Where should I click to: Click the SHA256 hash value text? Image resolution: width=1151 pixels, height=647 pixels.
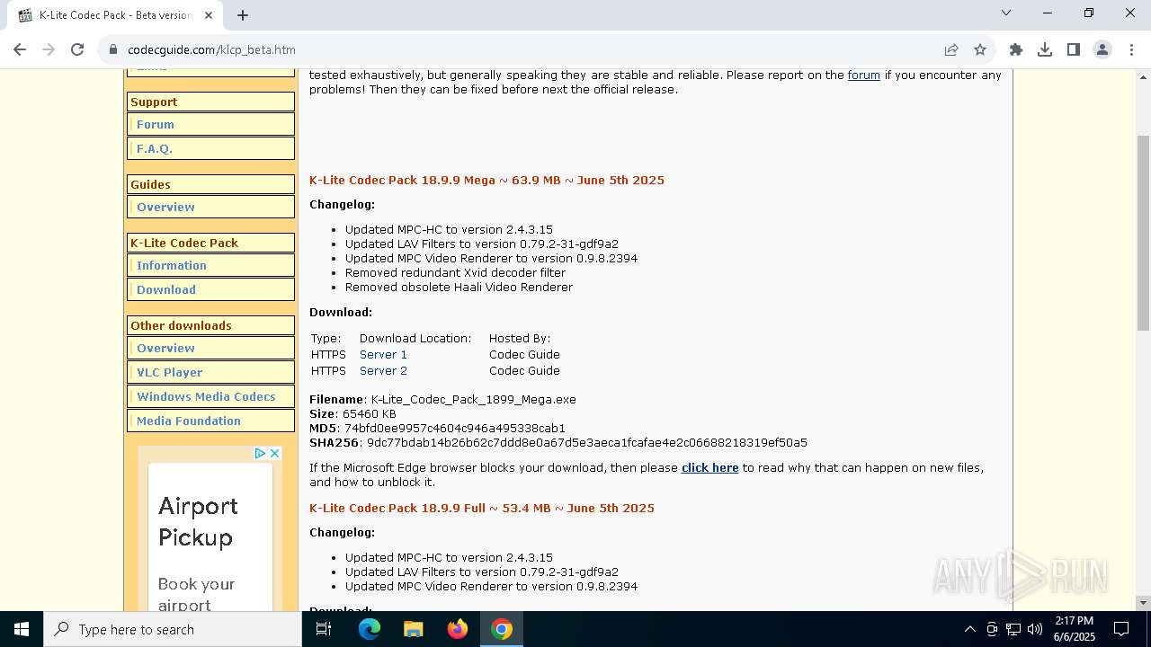(x=587, y=442)
